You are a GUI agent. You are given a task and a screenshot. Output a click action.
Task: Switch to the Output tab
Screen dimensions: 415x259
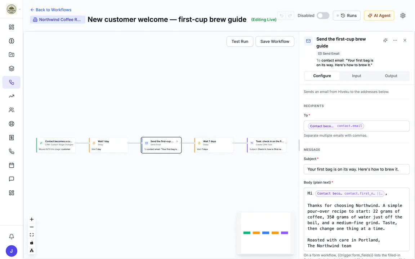tap(391, 76)
